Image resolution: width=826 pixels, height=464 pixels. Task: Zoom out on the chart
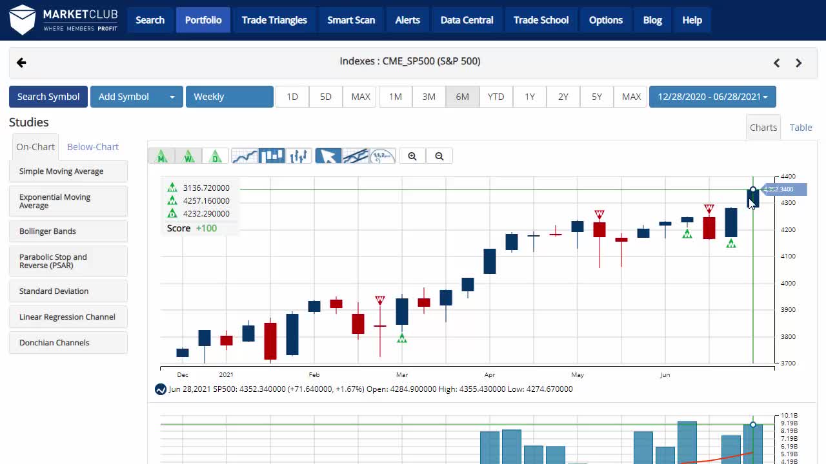(439, 156)
